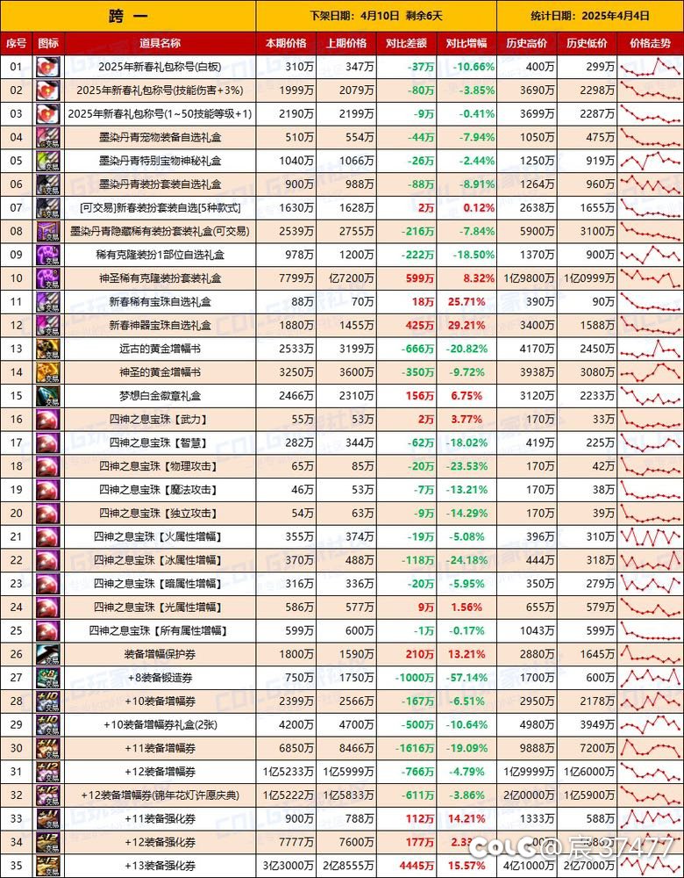Select the icon of 新春礼包称号(1~50技能等级+1)
The height and width of the screenshot is (878, 684).
click(x=48, y=114)
